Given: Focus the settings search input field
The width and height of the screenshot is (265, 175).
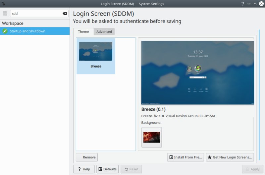Looking at the screenshot, I should click(x=36, y=14).
